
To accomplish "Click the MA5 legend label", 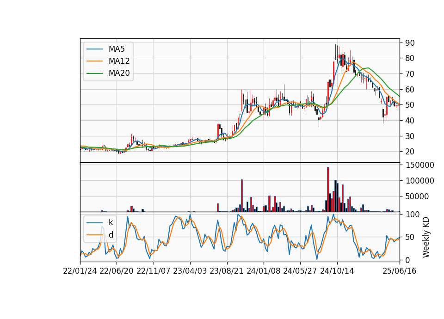I will click(117, 49).
